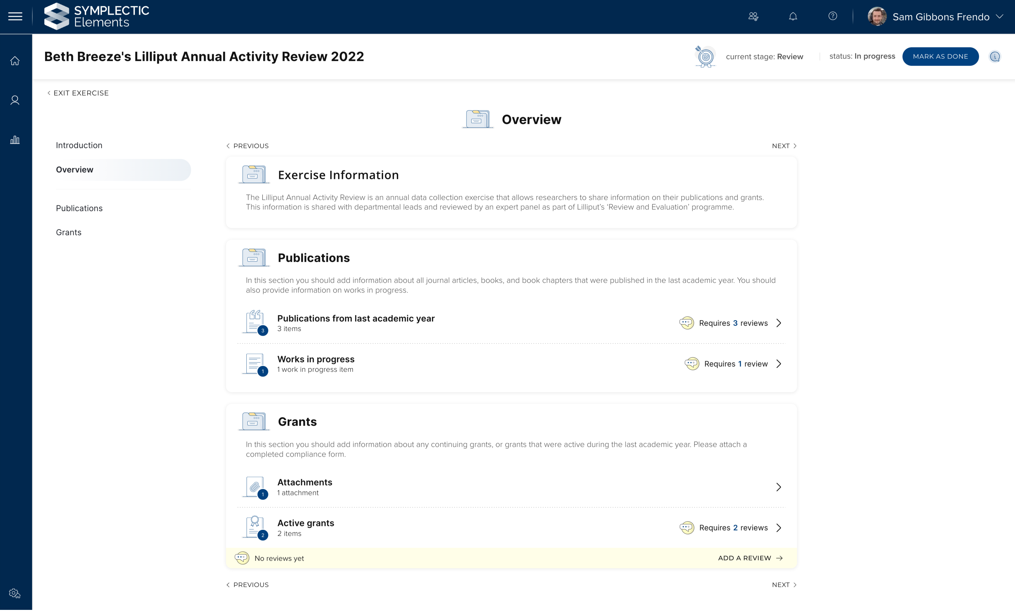The image size is (1015, 612).
Task: Click the Add a Review link
Action: tap(750, 558)
